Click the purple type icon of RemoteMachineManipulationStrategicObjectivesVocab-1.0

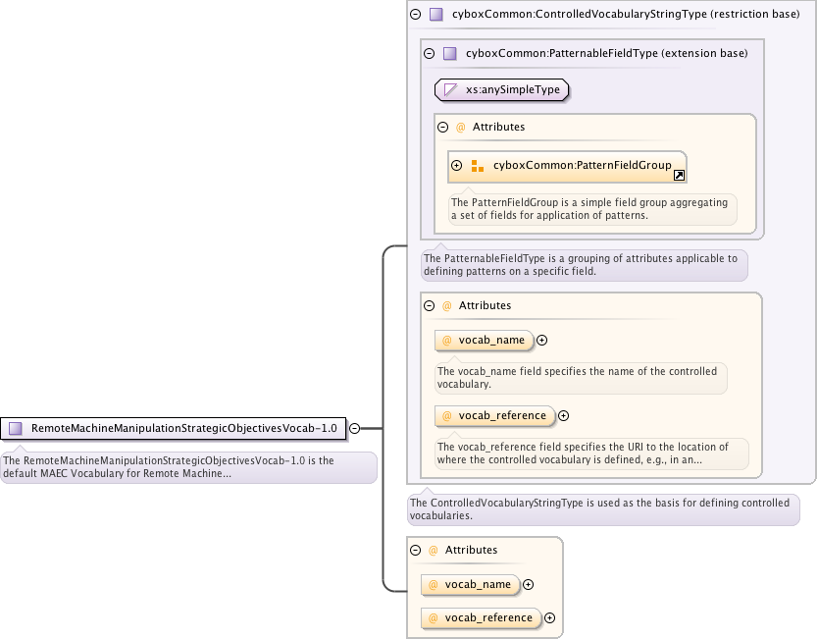click(16, 428)
